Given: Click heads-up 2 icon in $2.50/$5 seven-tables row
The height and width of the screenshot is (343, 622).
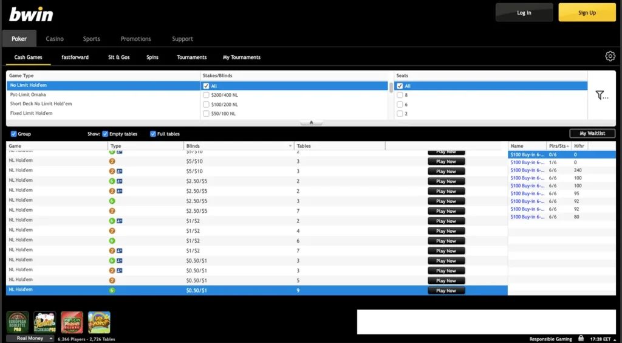Looking at the screenshot, I should [112, 211].
